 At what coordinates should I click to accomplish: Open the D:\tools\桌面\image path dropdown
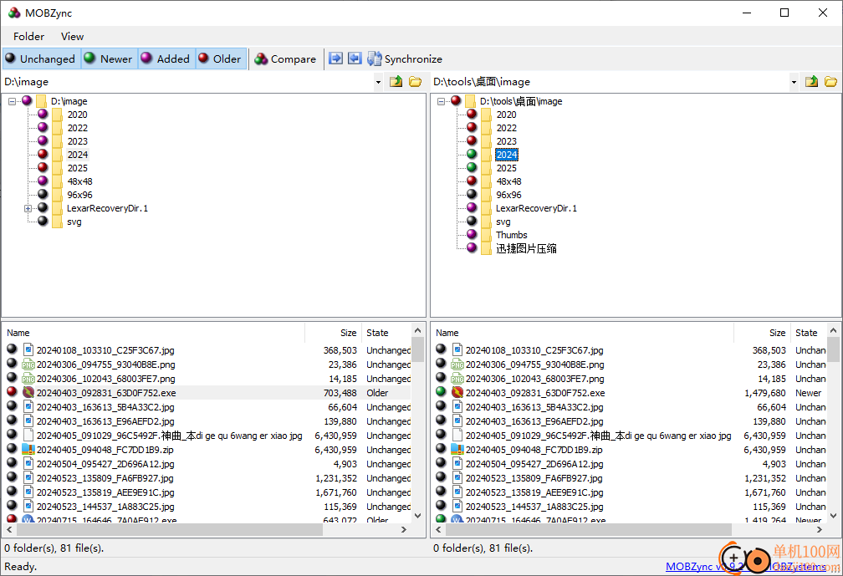coord(794,82)
